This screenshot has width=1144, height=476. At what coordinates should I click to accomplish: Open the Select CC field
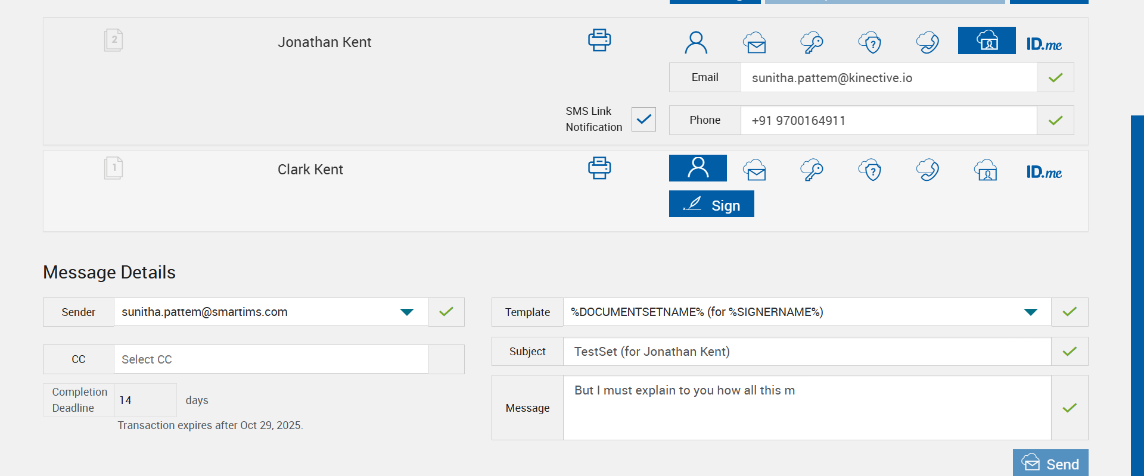pyautogui.click(x=271, y=359)
